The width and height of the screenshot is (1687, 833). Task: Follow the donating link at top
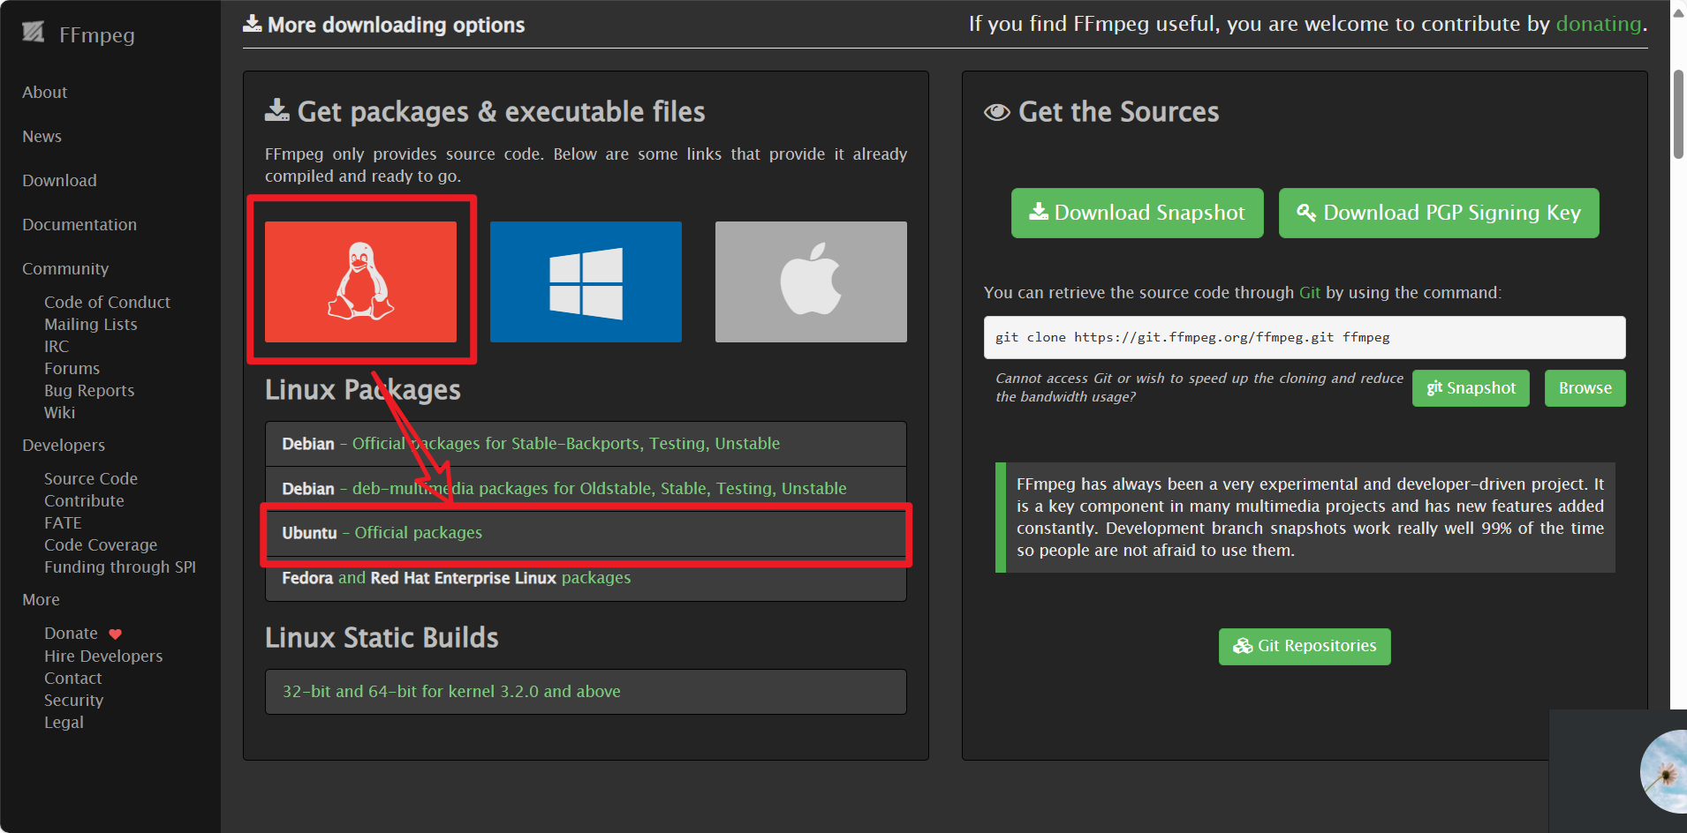click(1598, 24)
